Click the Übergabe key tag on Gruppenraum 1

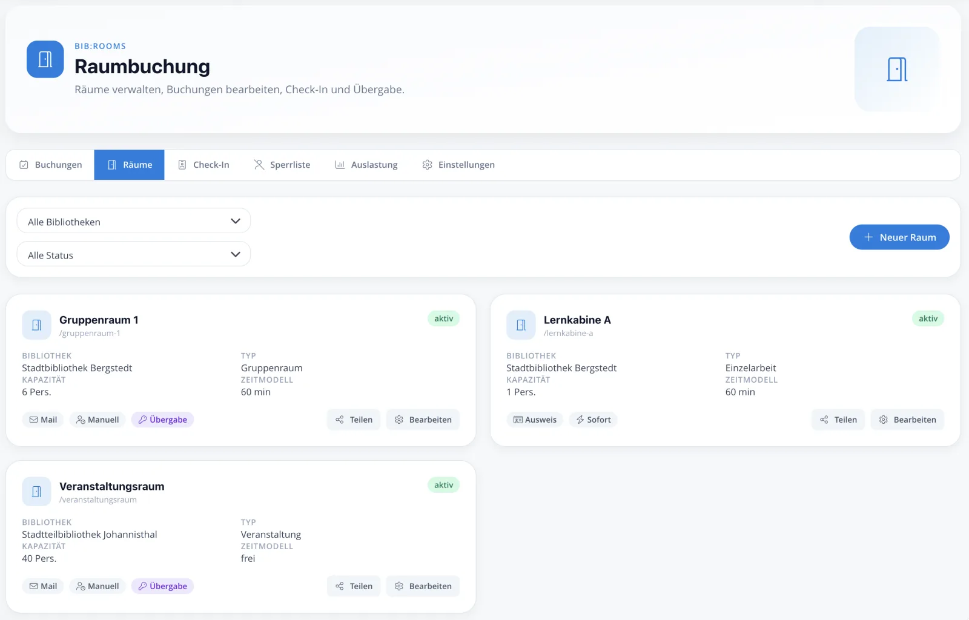(x=162, y=420)
